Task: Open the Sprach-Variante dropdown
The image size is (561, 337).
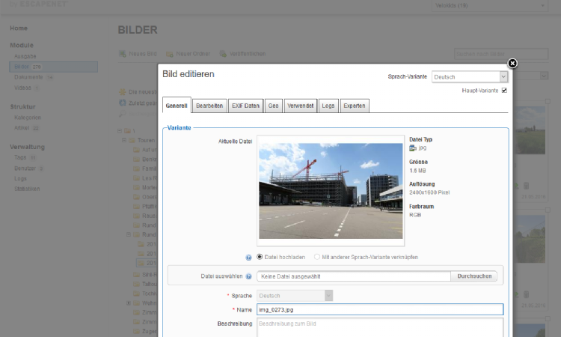Action: coord(470,76)
